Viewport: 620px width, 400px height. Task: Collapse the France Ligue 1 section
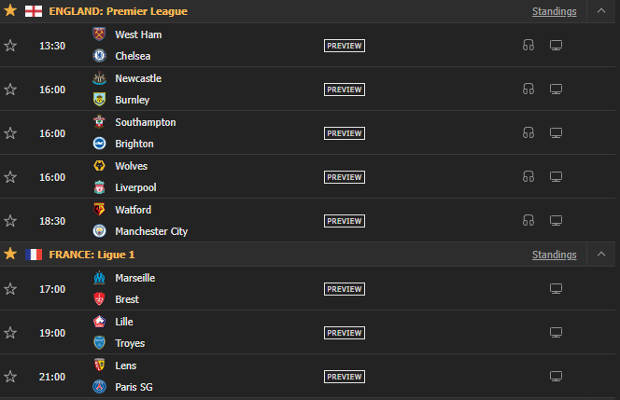click(x=600, y=255)
